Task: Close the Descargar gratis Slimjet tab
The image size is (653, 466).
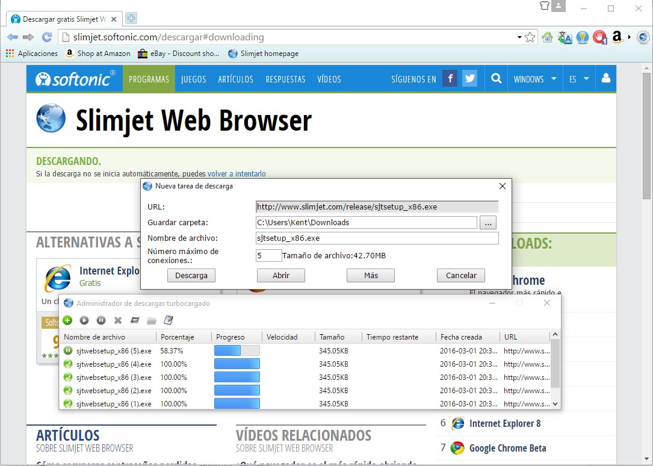Action: point(114,19)
